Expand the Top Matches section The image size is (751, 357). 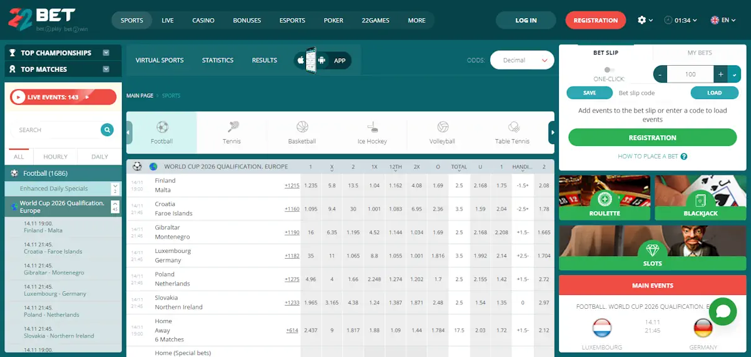click(x=106, y=70)
